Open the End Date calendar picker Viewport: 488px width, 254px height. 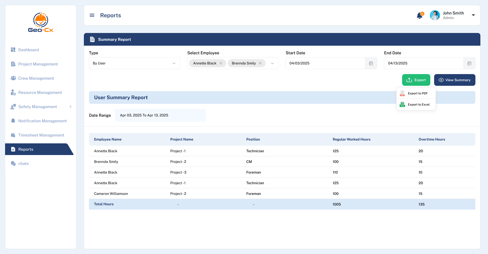pyautogui.click(x=469, y=63)
